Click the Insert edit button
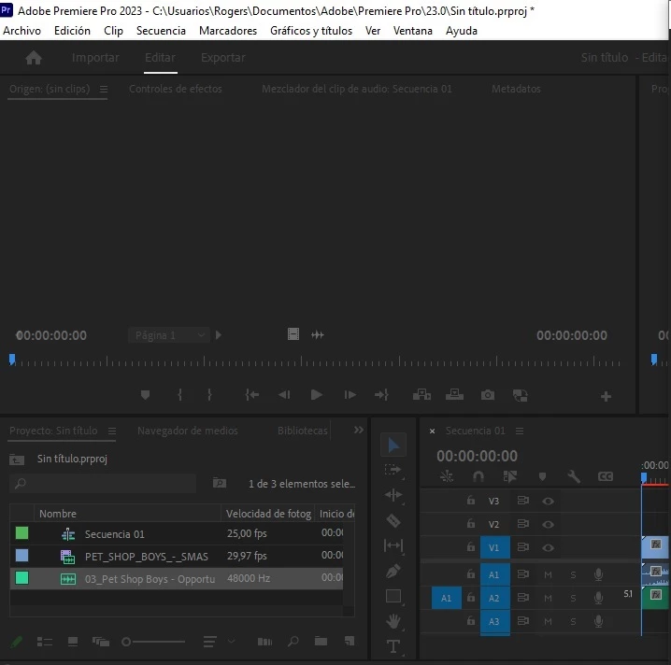This screenshot has height=665, width=671. click(421, 395)
